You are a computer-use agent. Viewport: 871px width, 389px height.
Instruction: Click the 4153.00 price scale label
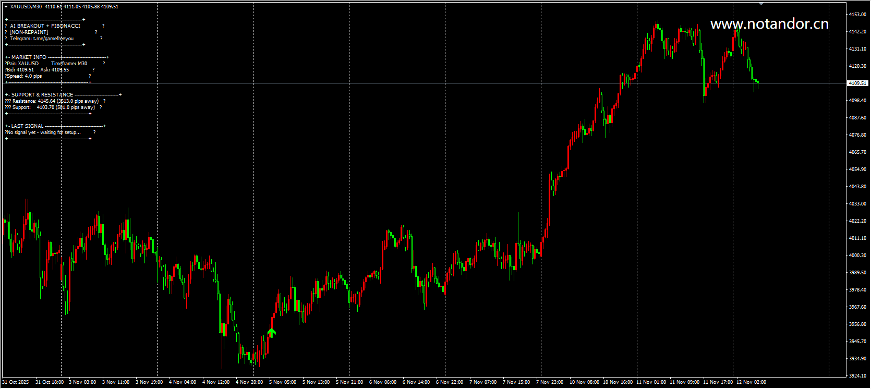(x=857, y=15)
